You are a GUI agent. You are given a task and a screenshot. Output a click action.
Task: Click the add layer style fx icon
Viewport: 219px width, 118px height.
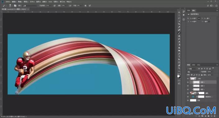pyautogui.click(x=199, y=116)
